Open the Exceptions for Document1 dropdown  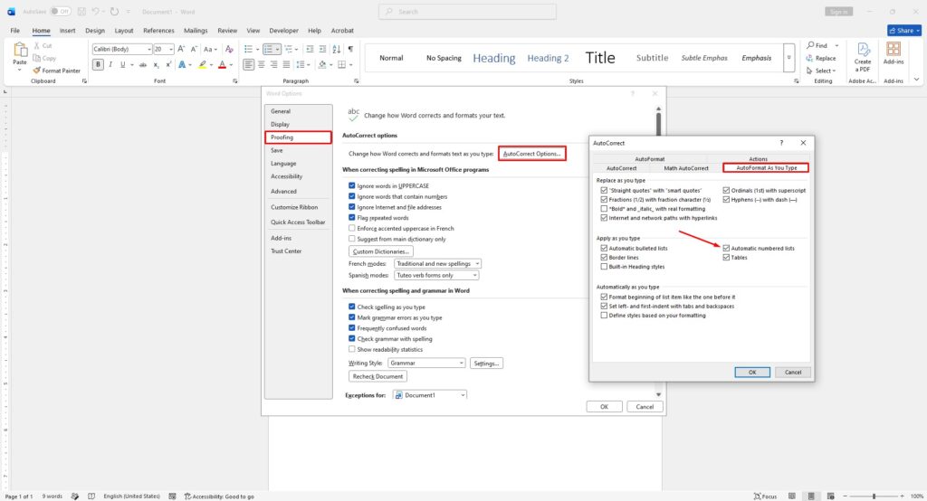[x=430, y=395]
